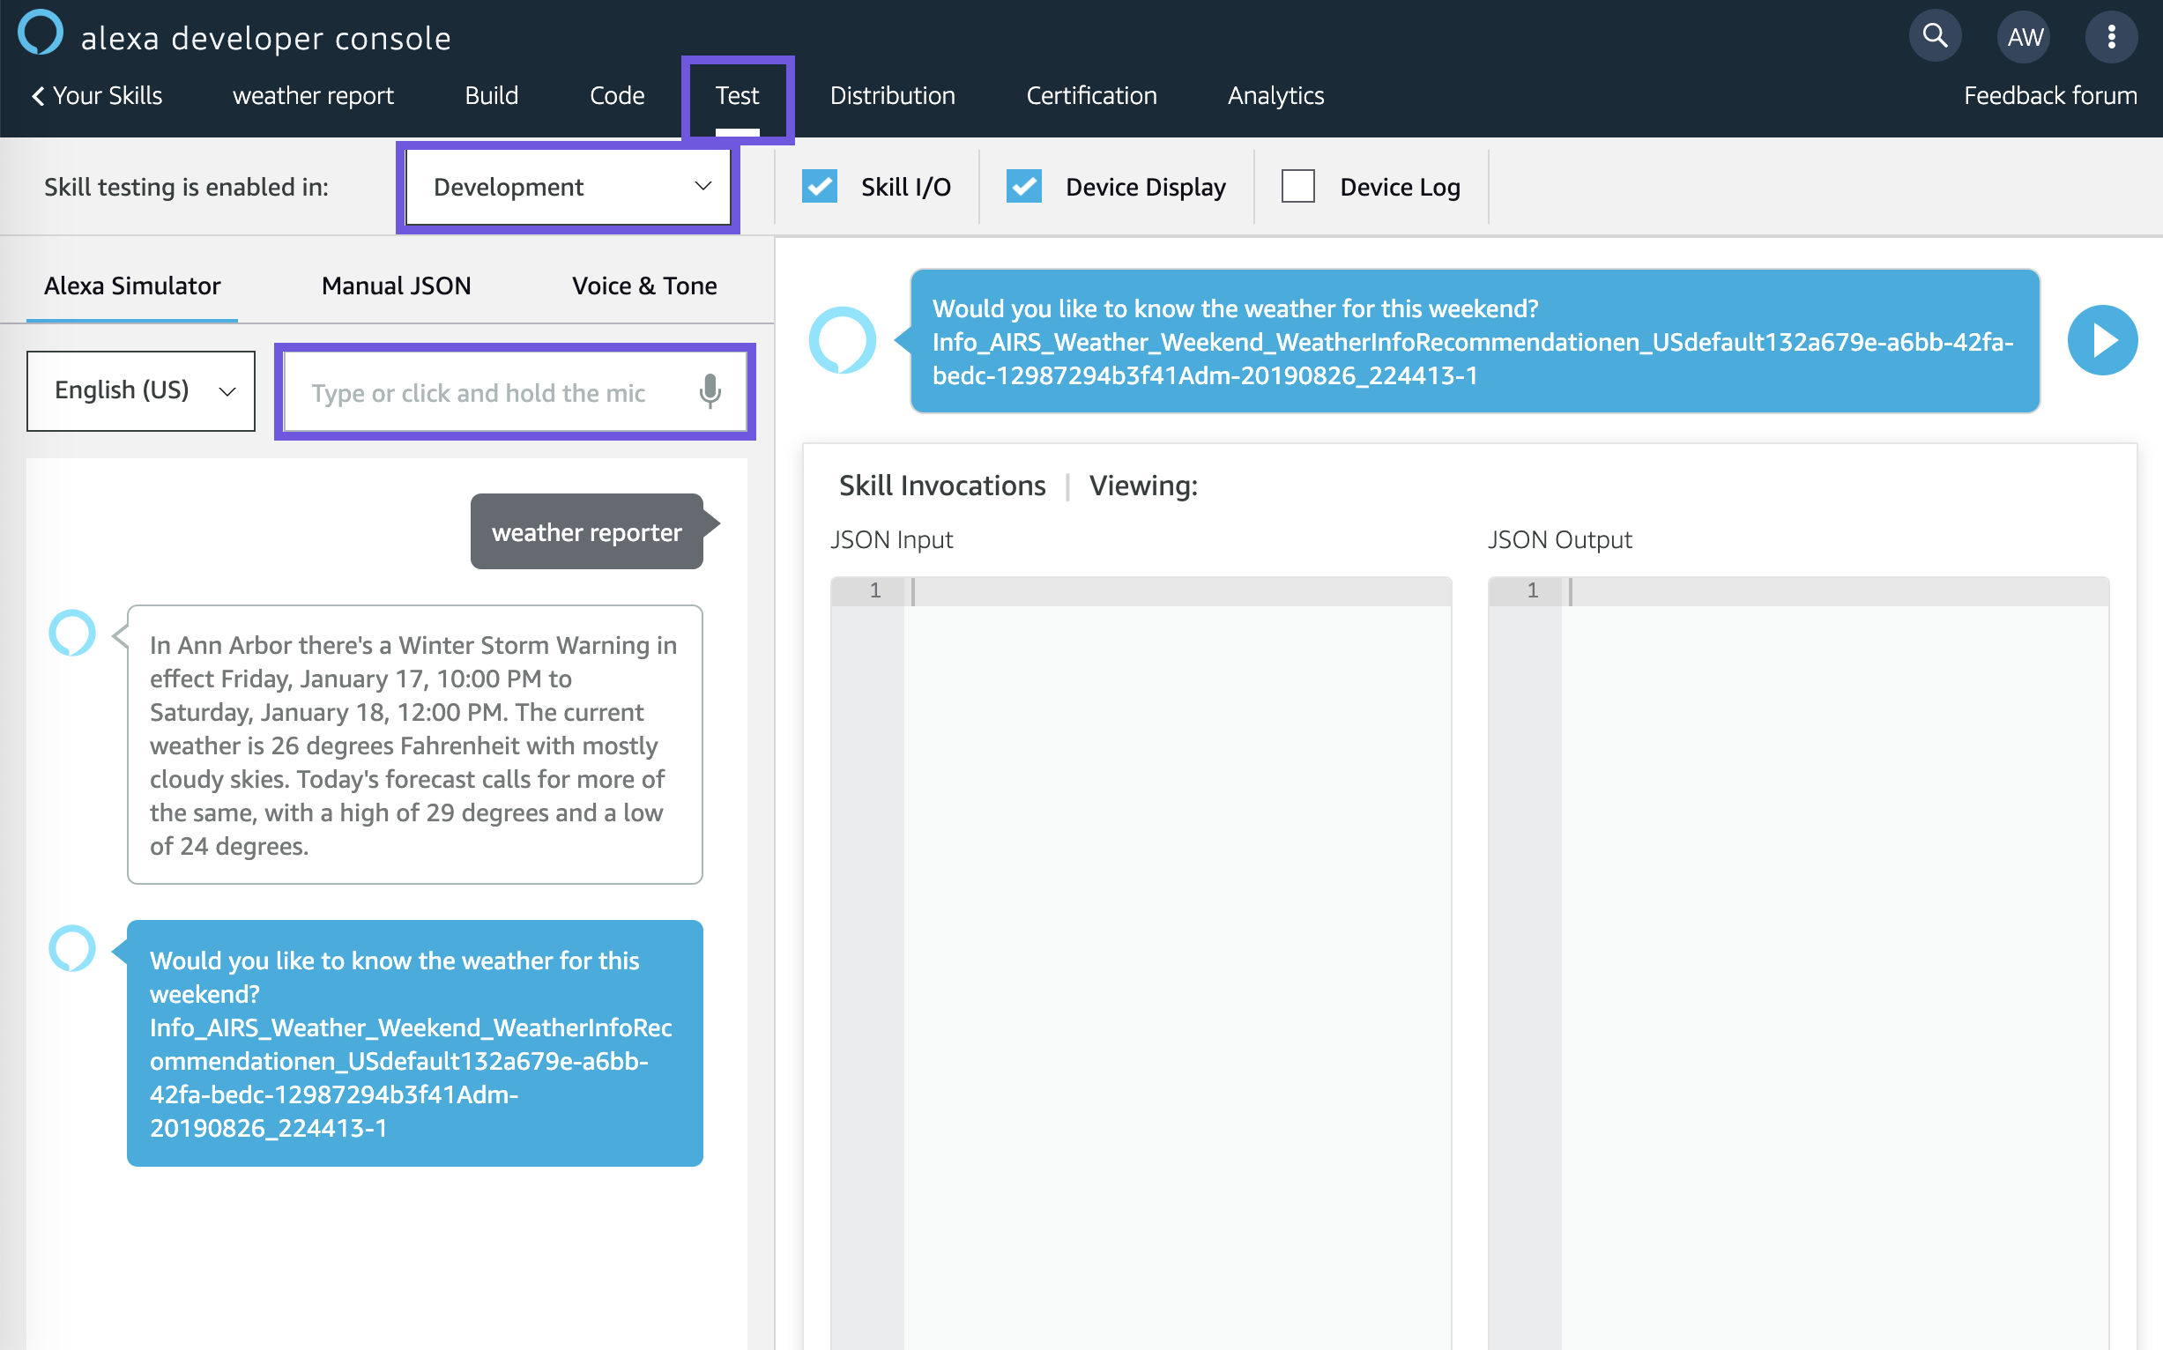Switch to the Manual JSON tab
Viewport: 2163px width, 1350px height.
(x=397, y=285)
